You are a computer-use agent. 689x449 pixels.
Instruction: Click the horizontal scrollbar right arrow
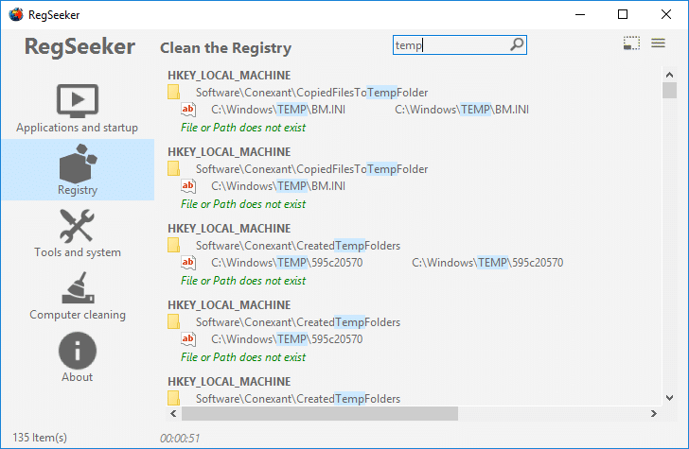click(x=653, y=413)
